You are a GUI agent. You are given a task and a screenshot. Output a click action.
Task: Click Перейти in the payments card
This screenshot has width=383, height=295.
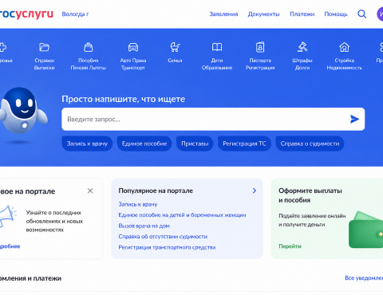click(290, 246)
